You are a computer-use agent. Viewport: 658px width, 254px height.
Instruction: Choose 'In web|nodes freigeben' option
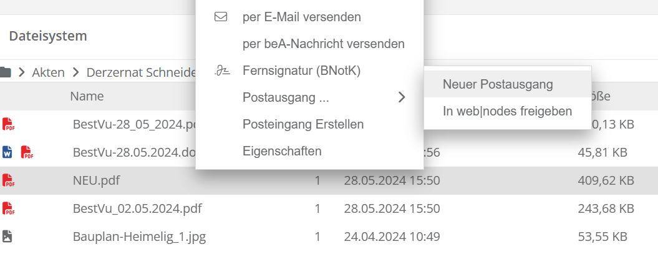click(x=507, y=111)
